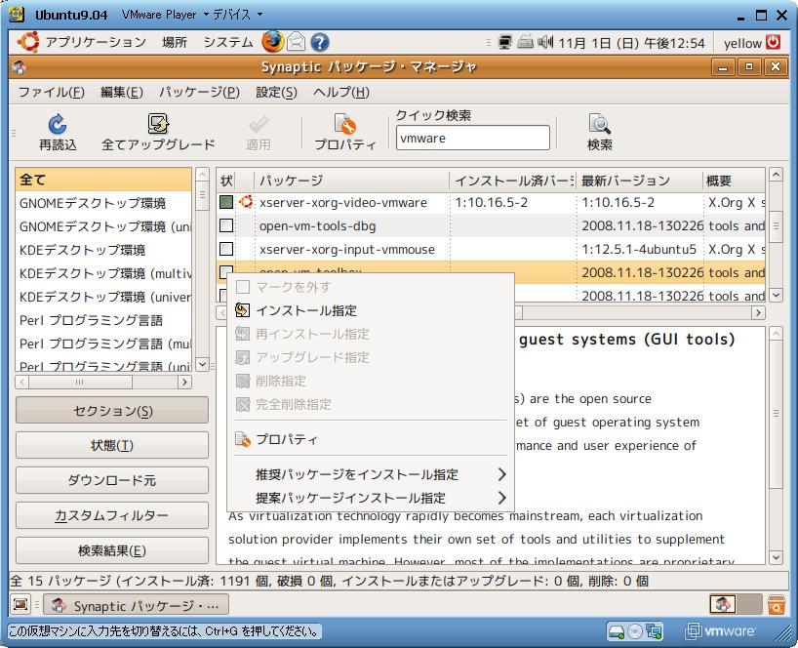The height and width of the screenshot is (648, 798).
Task: Click the Ubuntu logo in the Applications menu
Action: pos(28,42)
